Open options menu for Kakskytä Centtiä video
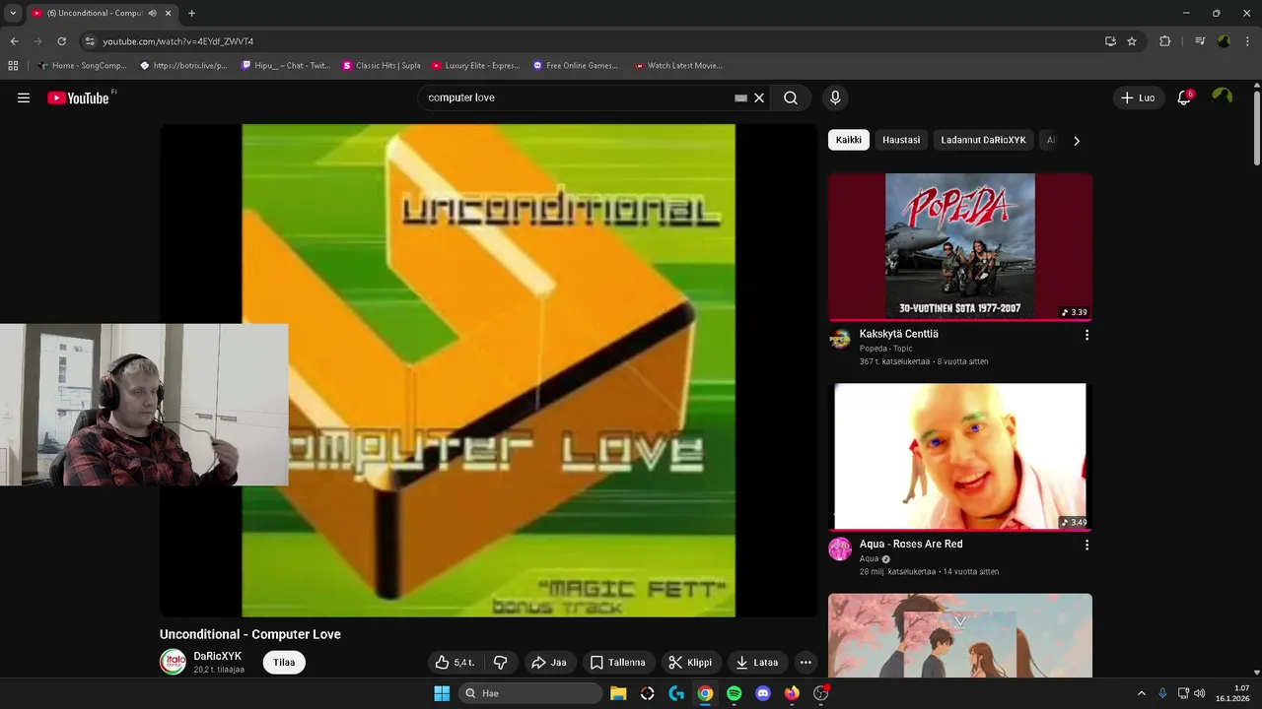This screenshot has width=1262, height=709. (1087, 335)
